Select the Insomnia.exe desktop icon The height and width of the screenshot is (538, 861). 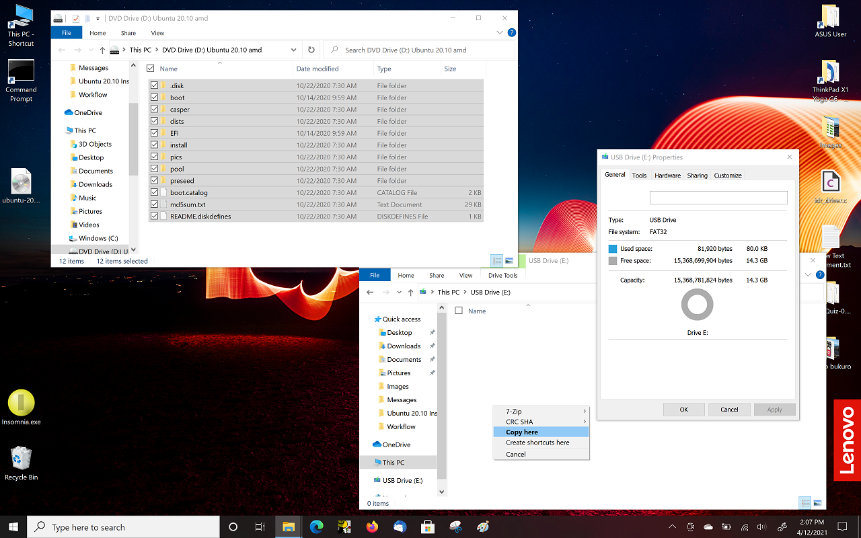pos(21,408)
